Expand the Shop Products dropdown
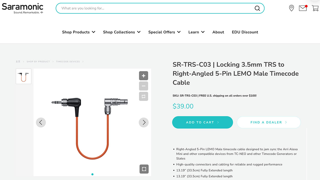 pyautogui.click(x=79, y=32)
